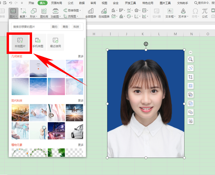This screenshot has height=175, width=215.
Task: Open the 图标库 icon library
Action: (44, 13)
